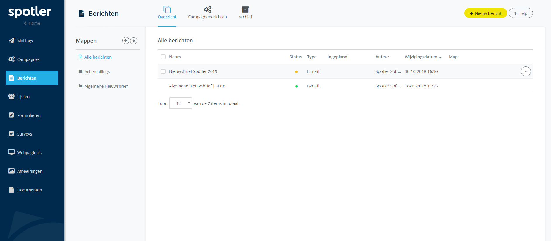Open Webpagina's in the sidebar menu
Viewport: 551px width, 241px height.
pyautogui.click(x=32, y=152)
